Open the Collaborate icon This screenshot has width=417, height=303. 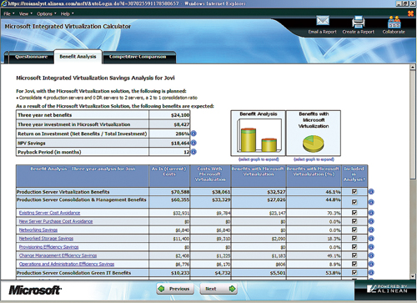tap(394, 22)
